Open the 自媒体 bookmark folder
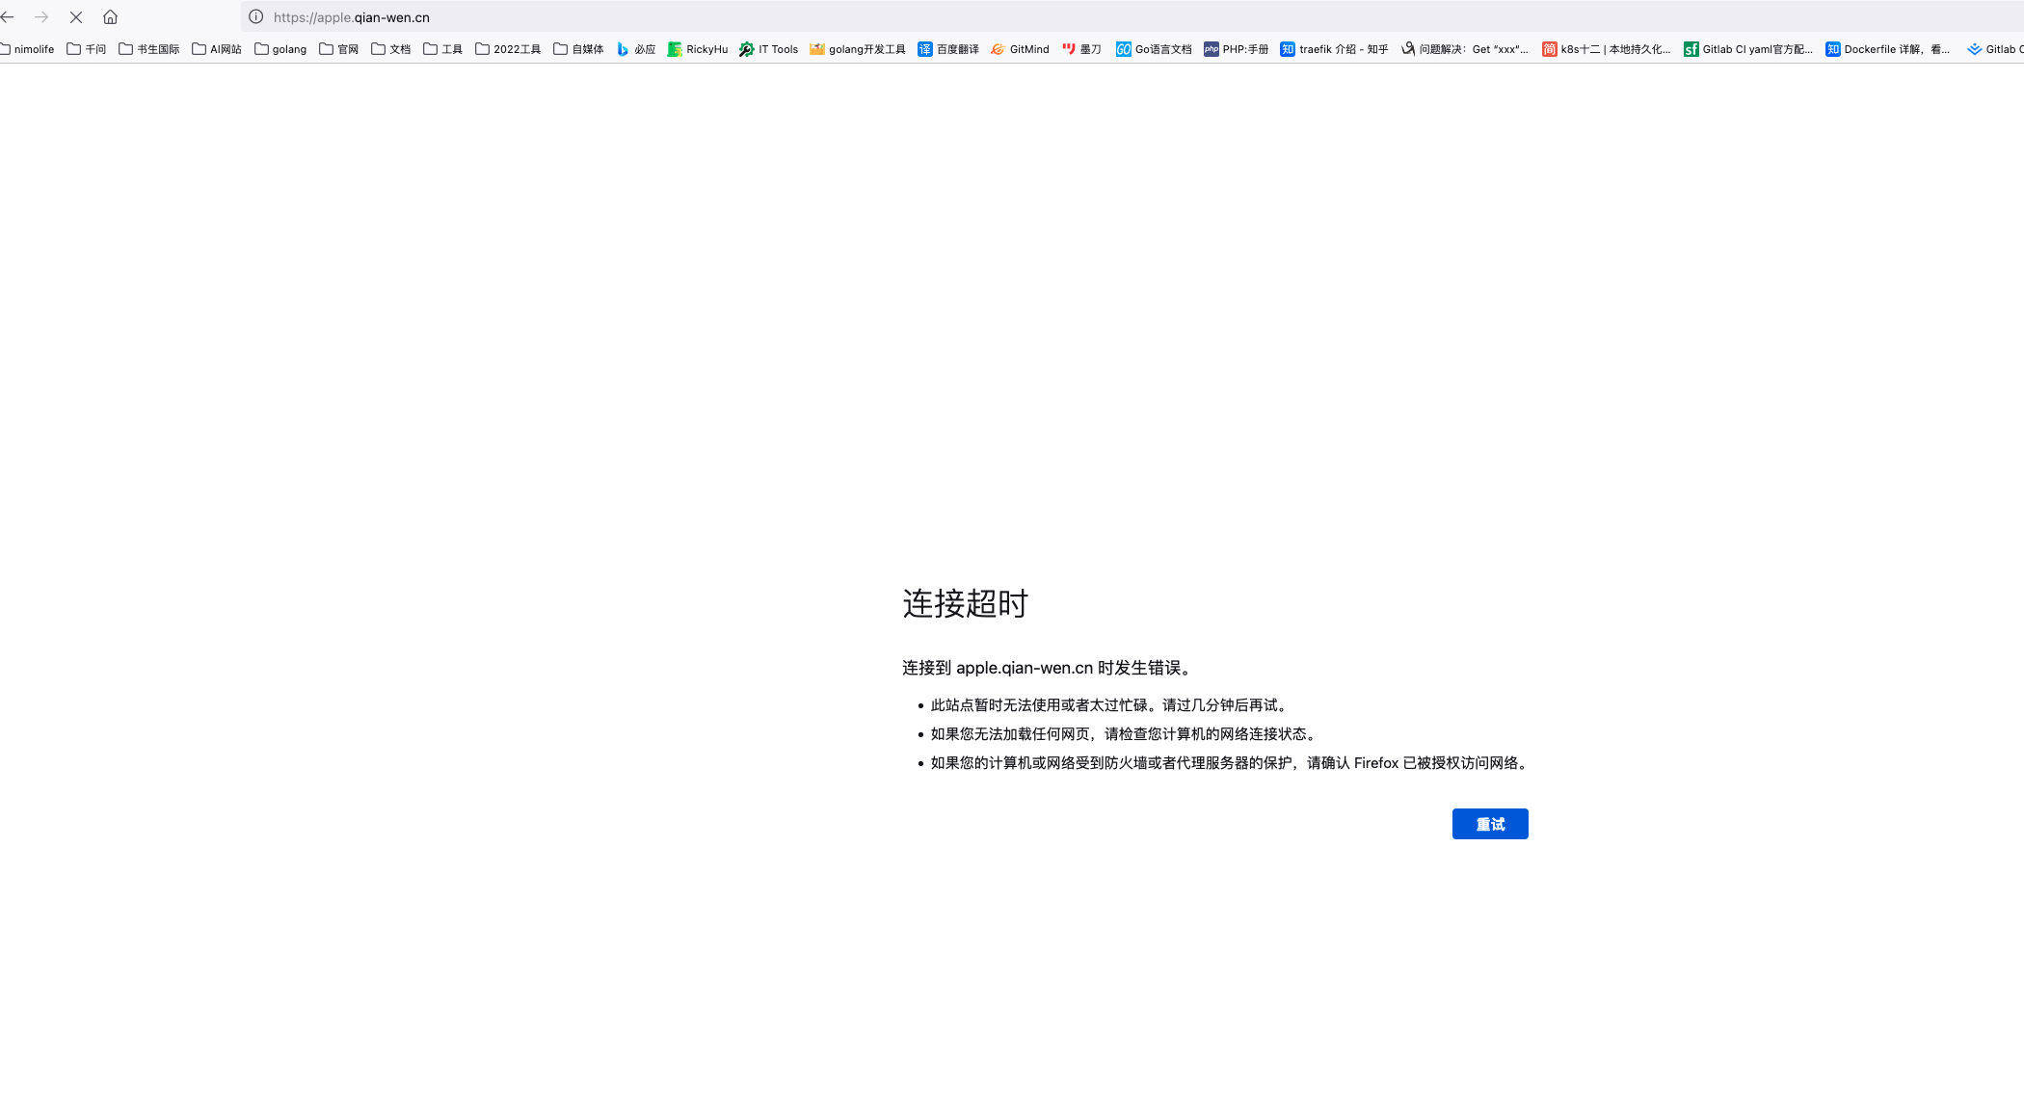This screenshot has height=1112, width=2024. tap(578, 49)
